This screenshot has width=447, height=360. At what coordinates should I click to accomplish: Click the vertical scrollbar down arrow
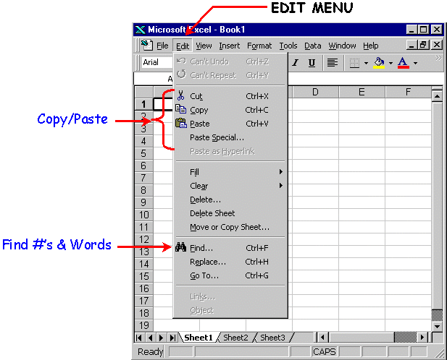click(437, 326)
